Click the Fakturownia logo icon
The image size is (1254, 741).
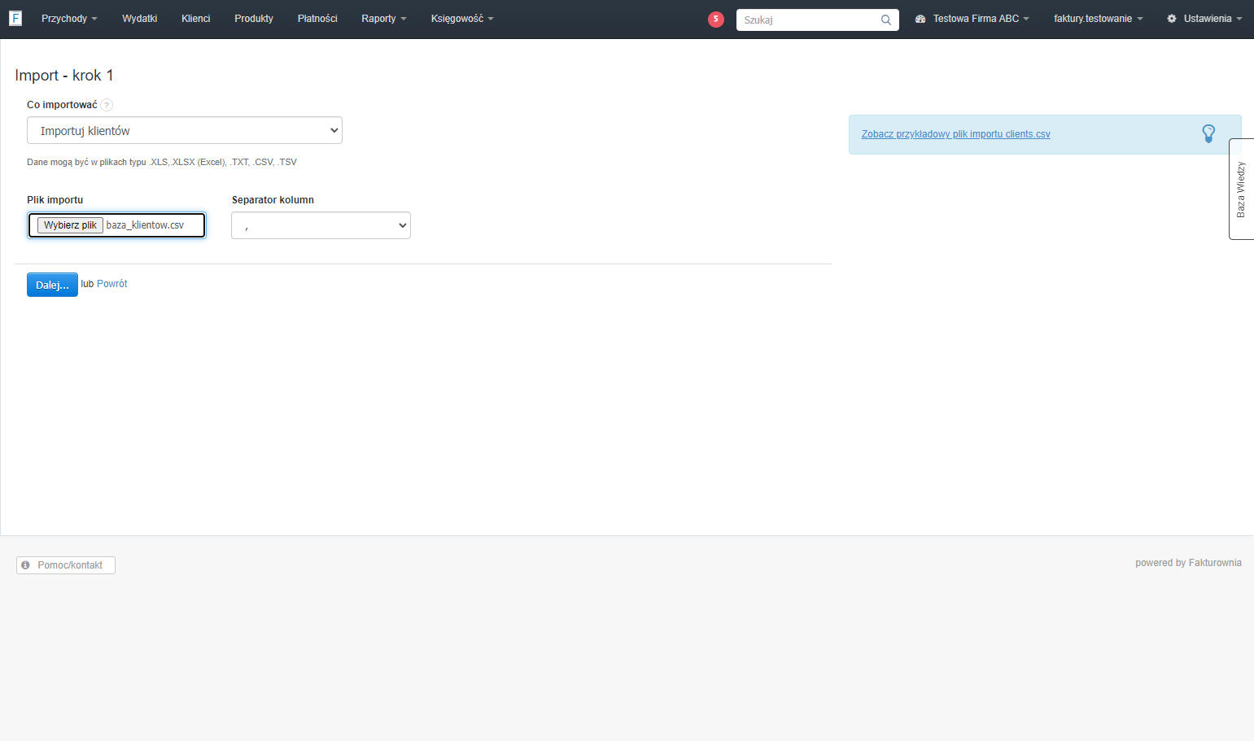15,18
